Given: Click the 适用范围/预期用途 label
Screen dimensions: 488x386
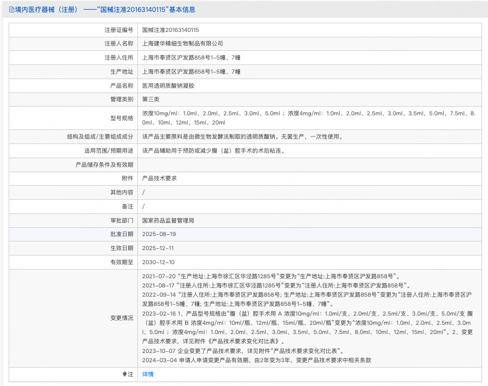Looking at the screenshot, I should point(109,151).
